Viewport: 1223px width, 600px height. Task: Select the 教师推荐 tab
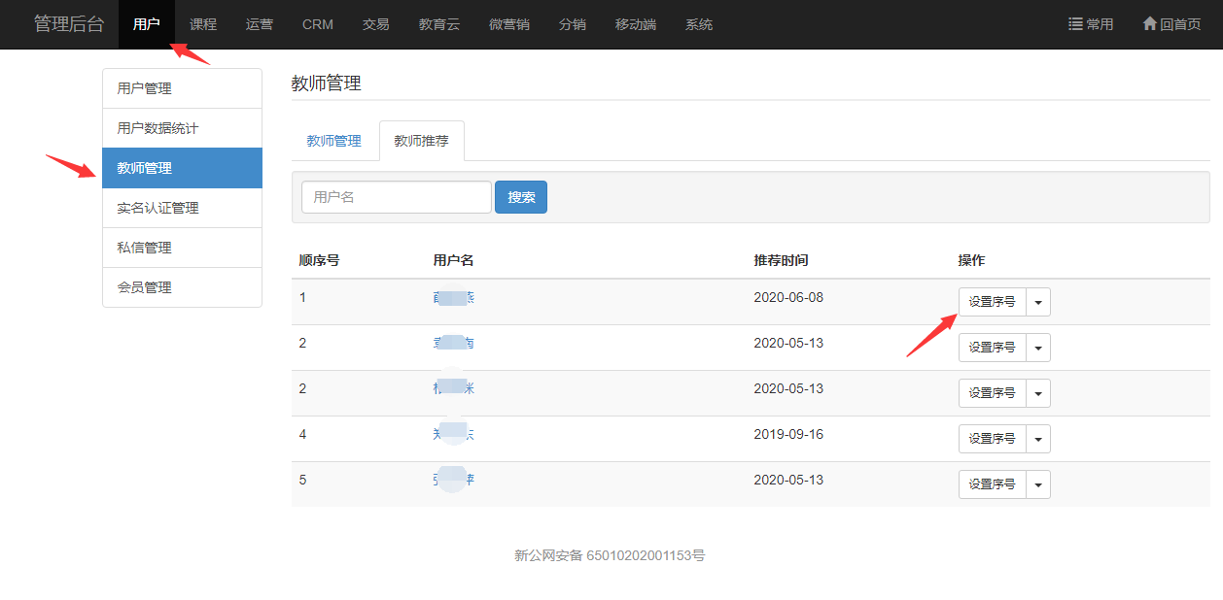click(421, 141)
